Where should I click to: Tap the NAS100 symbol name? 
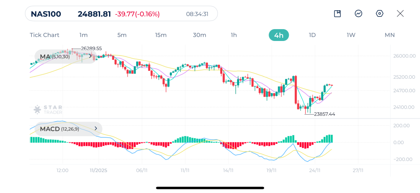click(x=46, y=14)
